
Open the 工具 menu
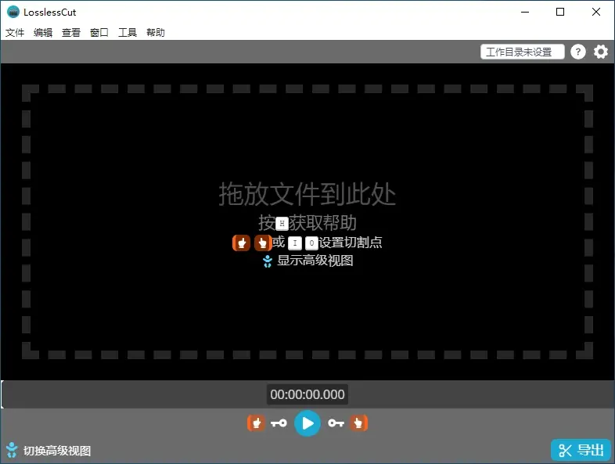pos(128,32)
